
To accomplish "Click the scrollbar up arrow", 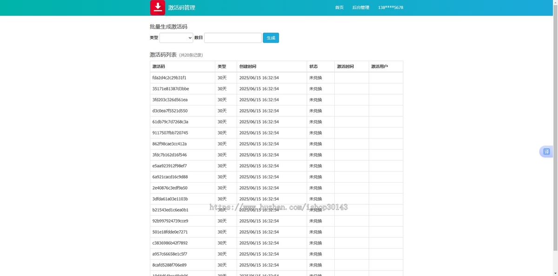I will [x=555, y=3].
